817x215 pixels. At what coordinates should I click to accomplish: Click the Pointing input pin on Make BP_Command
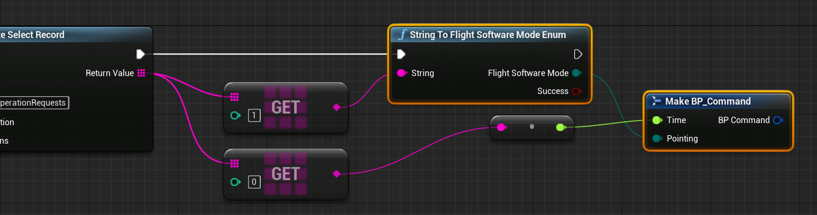pos(657,138)
